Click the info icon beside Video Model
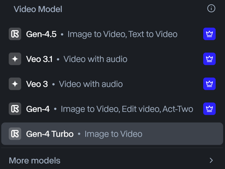 pos(211,8)
